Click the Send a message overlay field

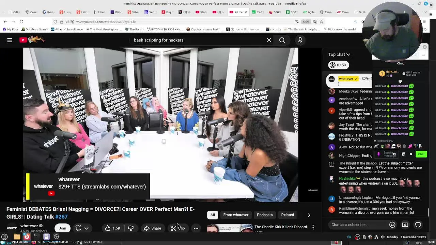pyautogui.click(x=387, y=154)
